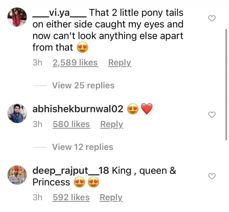Reply to ___vi.ya___'s pony tails comment
Image resolution: width=229 pixels, height=212 pixels.
119,63
